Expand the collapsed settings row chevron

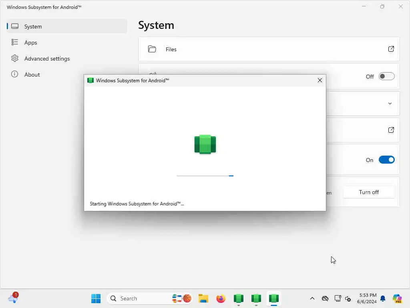(390, 103)
